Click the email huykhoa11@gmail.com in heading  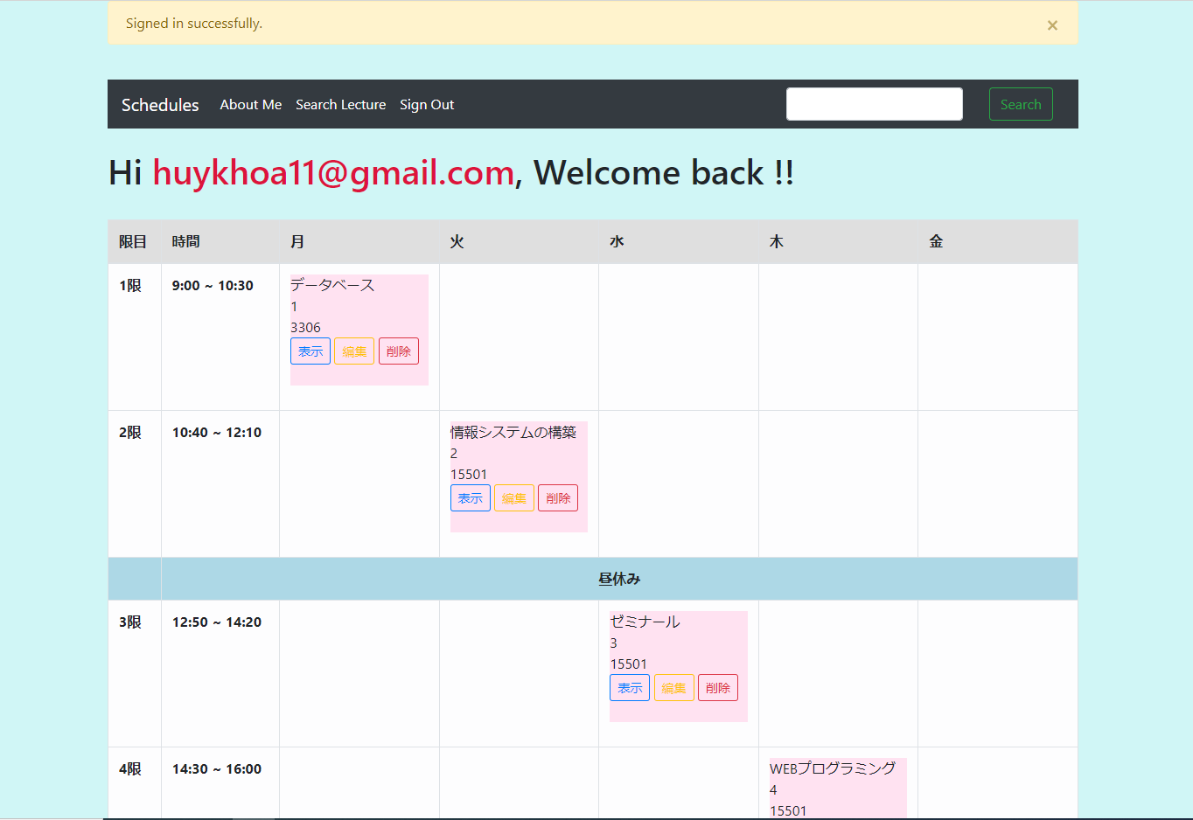point(333,172)
